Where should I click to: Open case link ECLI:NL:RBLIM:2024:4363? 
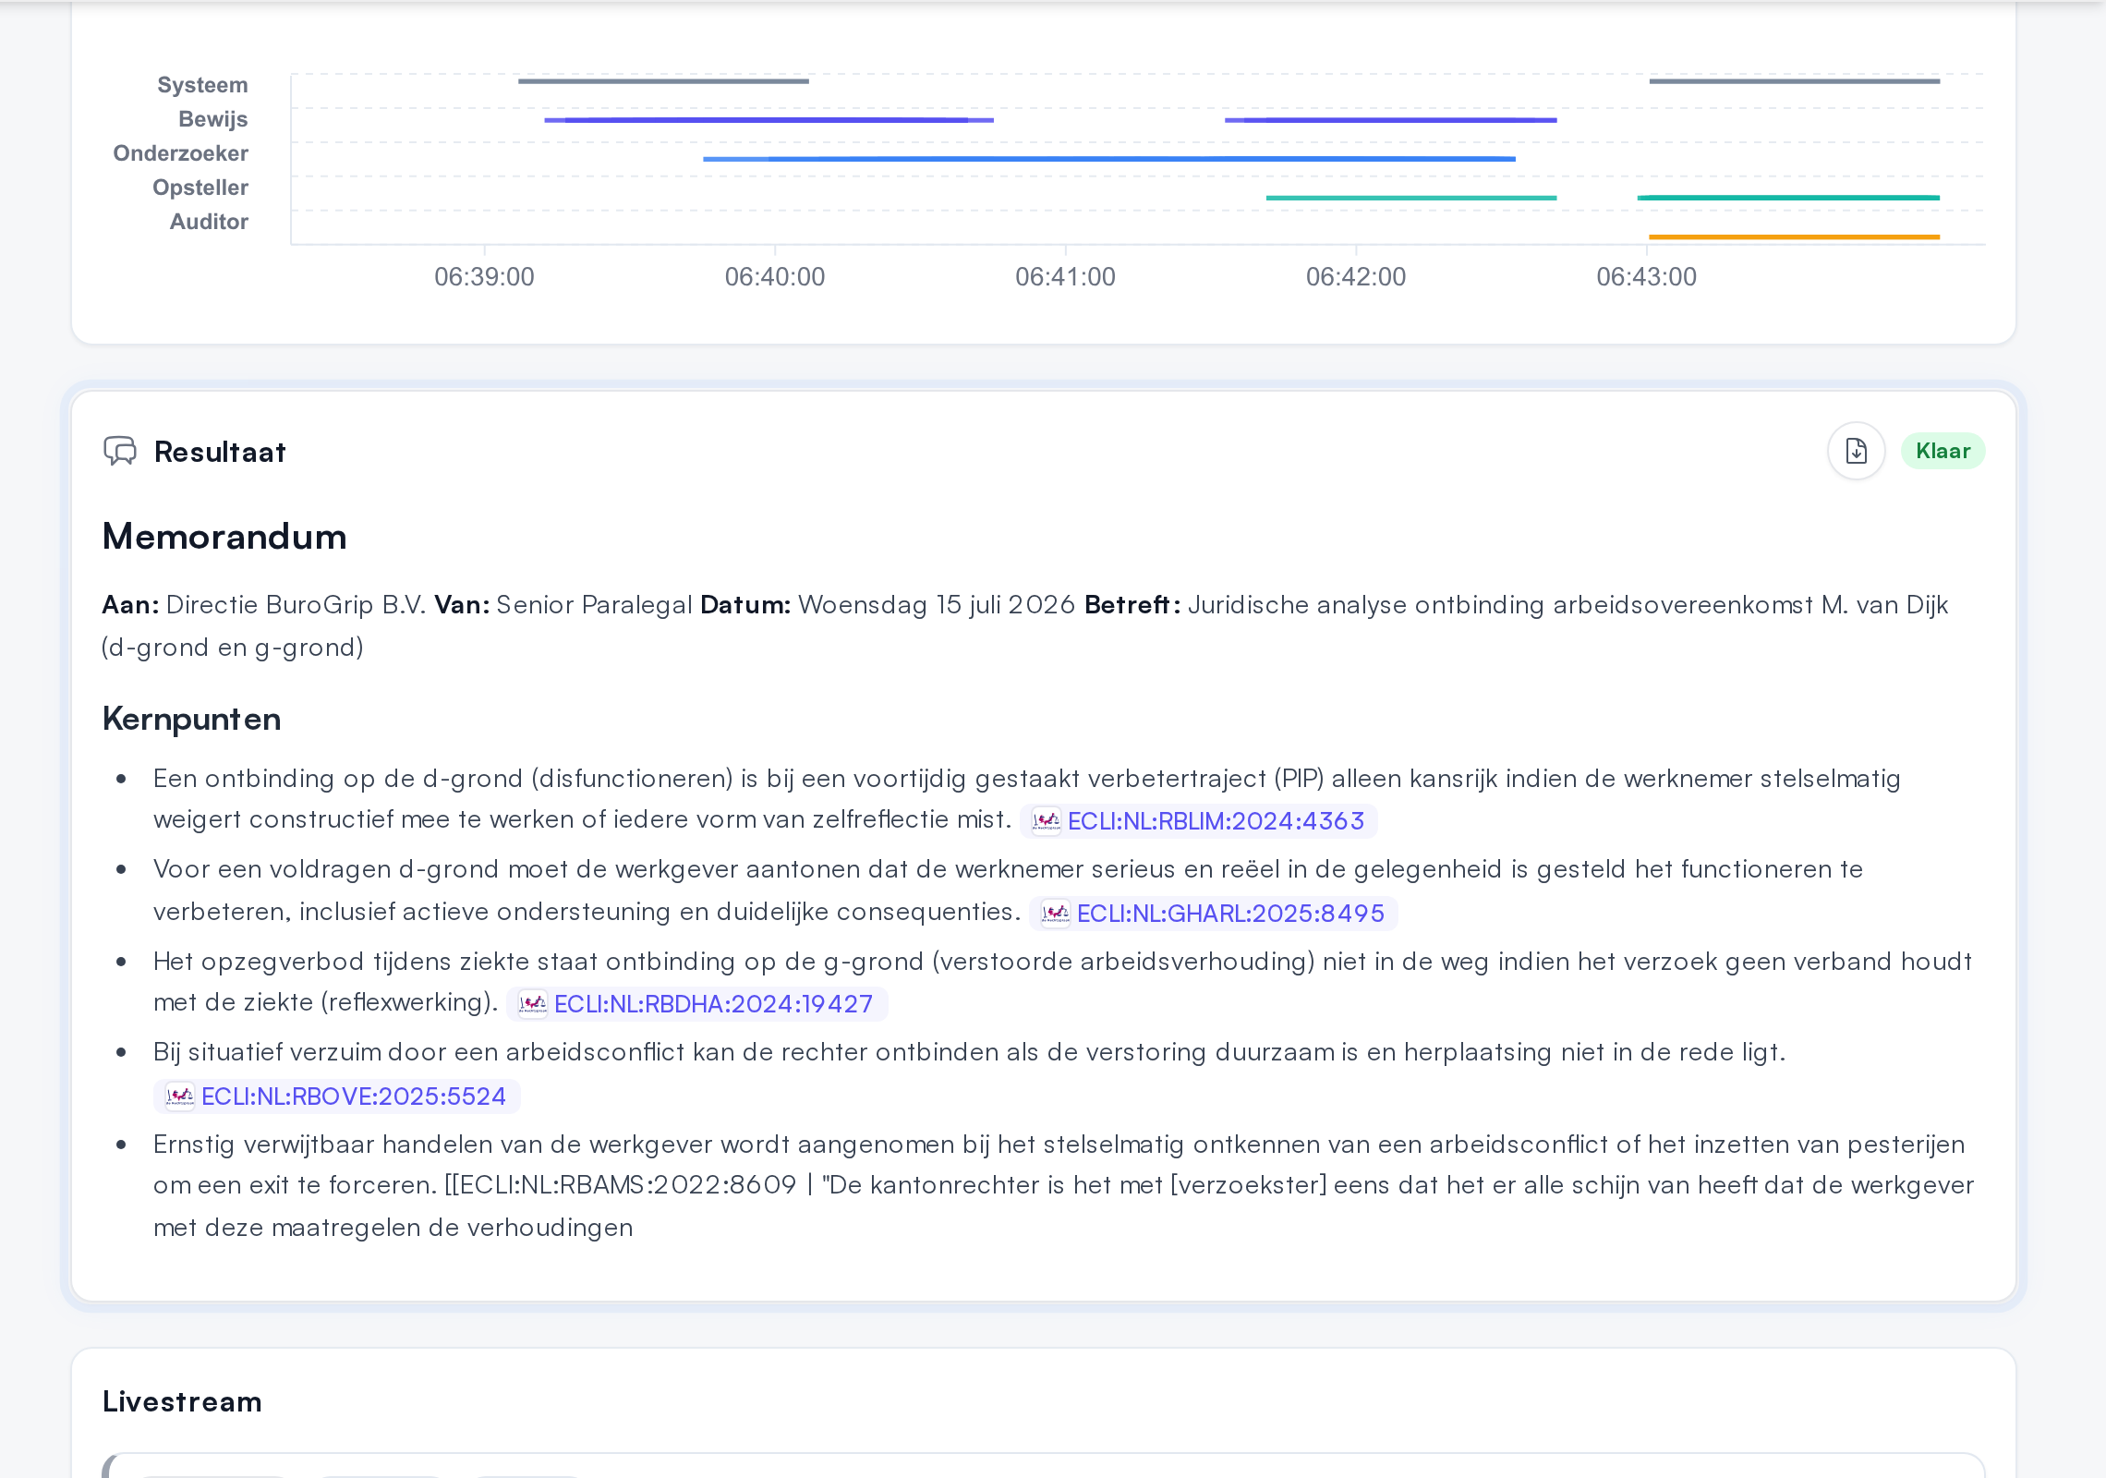pyautogui.click(x=1198, y=820)
